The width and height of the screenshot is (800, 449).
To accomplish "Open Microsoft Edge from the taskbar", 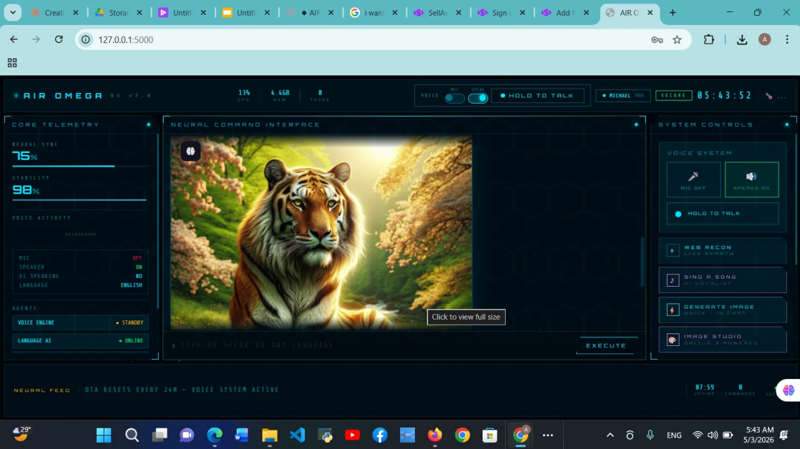I will (x=214, y=435).
